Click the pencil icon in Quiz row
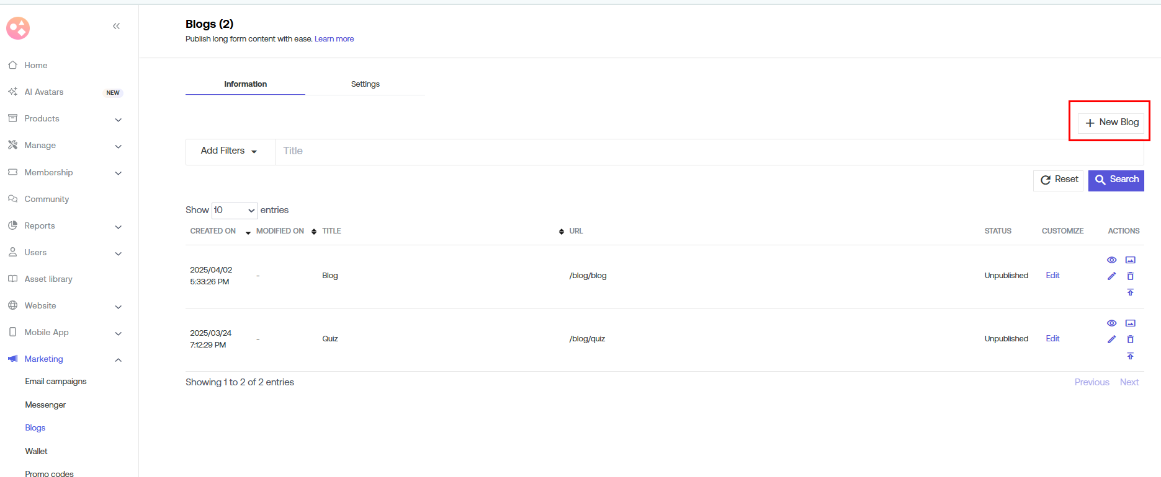 (1111, 339)
